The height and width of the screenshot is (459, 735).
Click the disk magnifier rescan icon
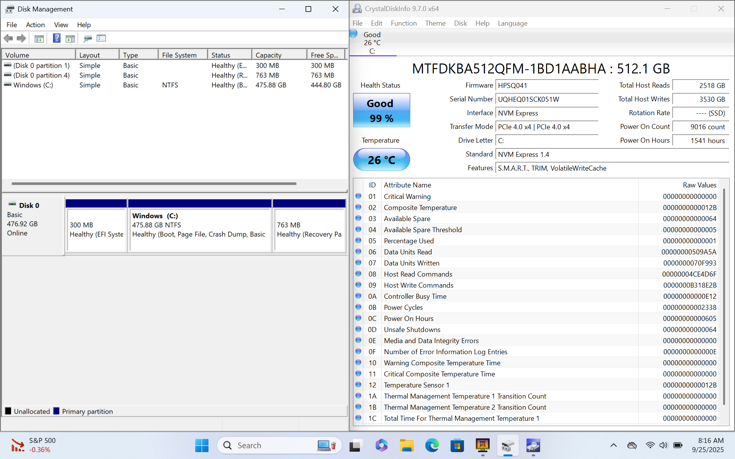tap(88, 38)
